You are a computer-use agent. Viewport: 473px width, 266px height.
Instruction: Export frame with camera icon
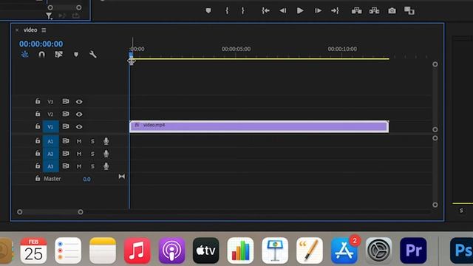point(392,11)
